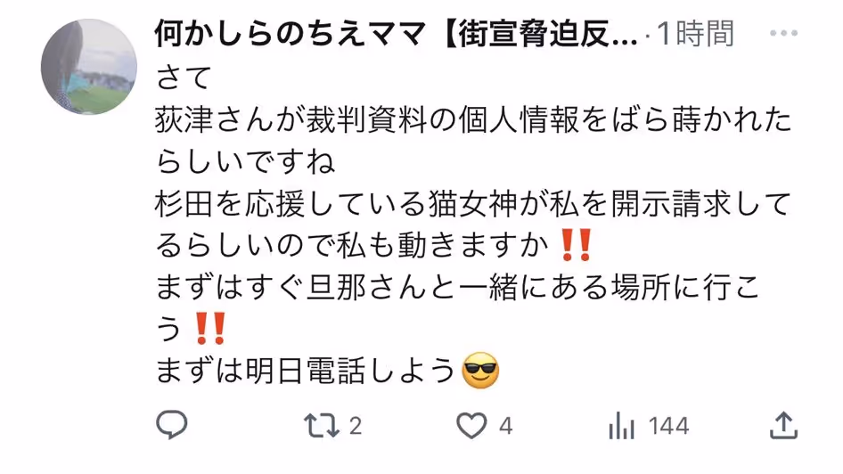Image resolution: width=843 pixels, height=474 pixels.
Task: Like the post with the heart icon
Action: tap(471, 426)
